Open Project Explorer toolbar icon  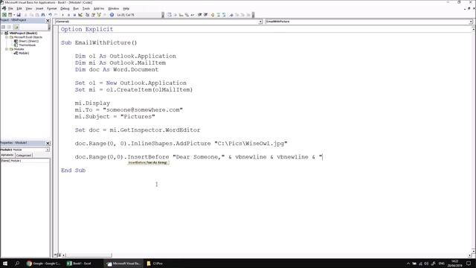pyautogui.click(x=87, y=15)
